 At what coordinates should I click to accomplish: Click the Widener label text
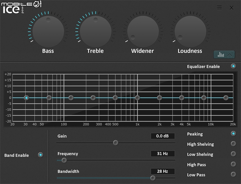tap(143, 51)
